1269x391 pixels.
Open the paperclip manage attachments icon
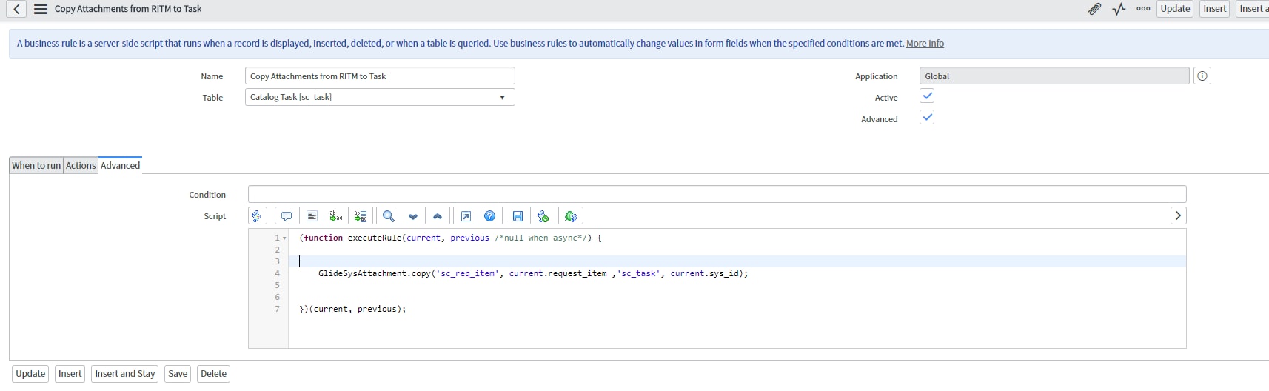pos(1094,9)
